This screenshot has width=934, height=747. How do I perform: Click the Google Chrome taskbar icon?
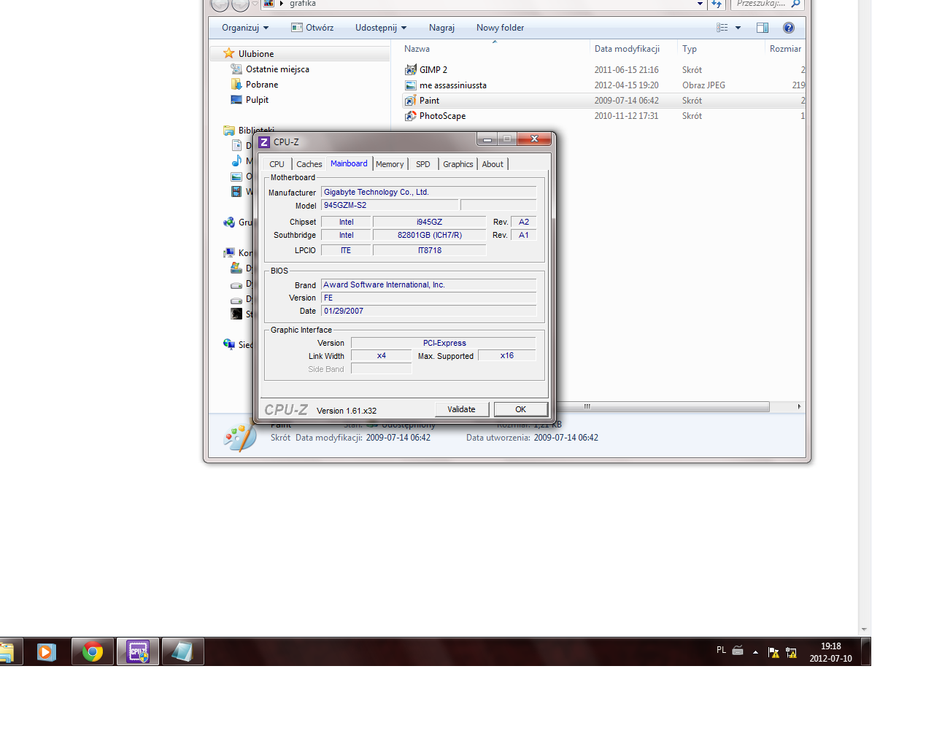[x=93, y=651]
